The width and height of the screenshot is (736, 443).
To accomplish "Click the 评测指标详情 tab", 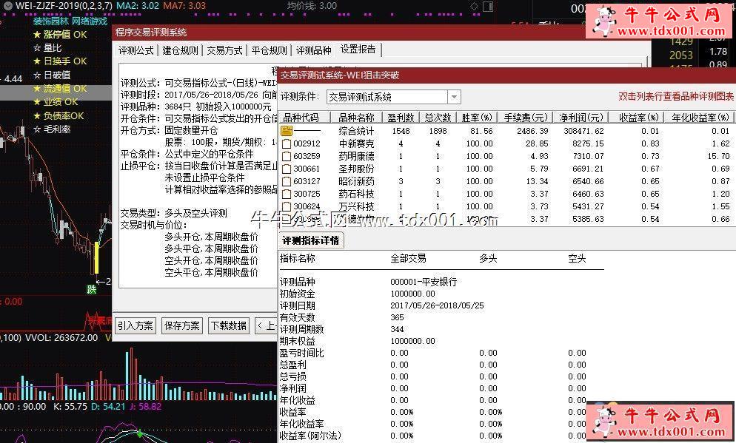I will click(310, 240).
